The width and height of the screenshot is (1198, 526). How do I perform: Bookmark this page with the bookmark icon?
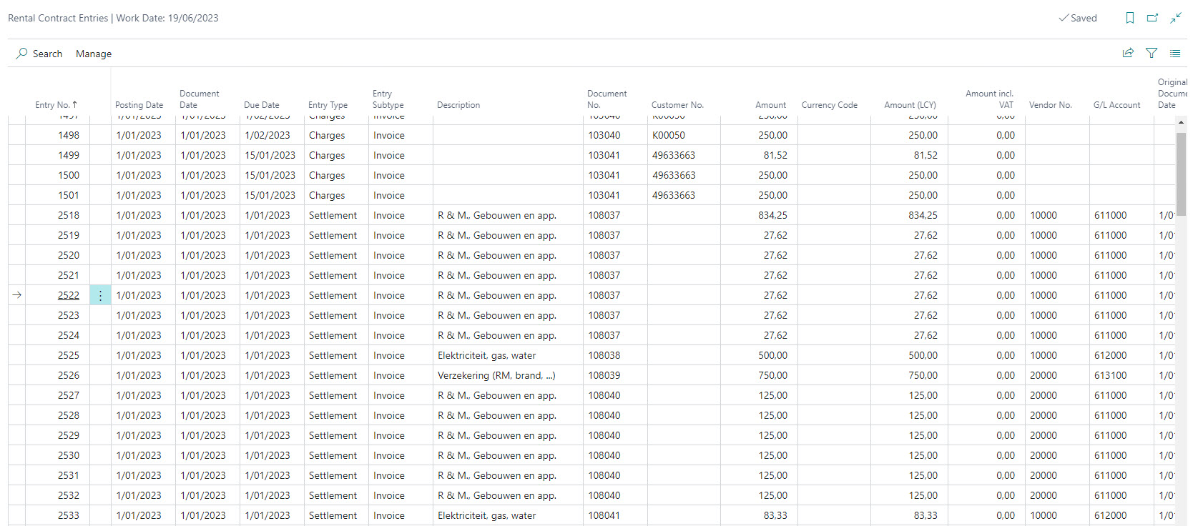click(1130, 18)
